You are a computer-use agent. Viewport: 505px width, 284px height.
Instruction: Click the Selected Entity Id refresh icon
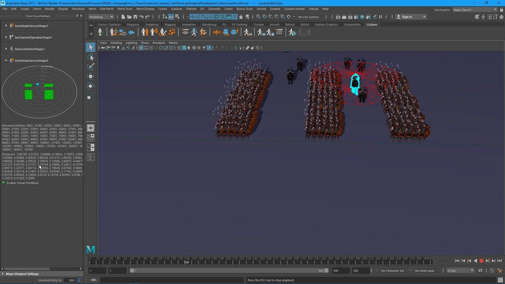[x=79, y=280]
